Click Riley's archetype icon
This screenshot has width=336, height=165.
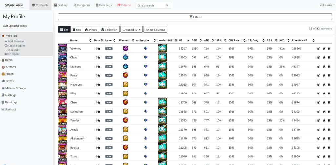pos(146,93)
